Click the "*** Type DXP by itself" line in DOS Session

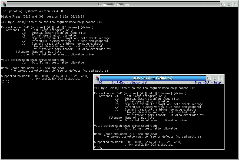coord(144,88)
